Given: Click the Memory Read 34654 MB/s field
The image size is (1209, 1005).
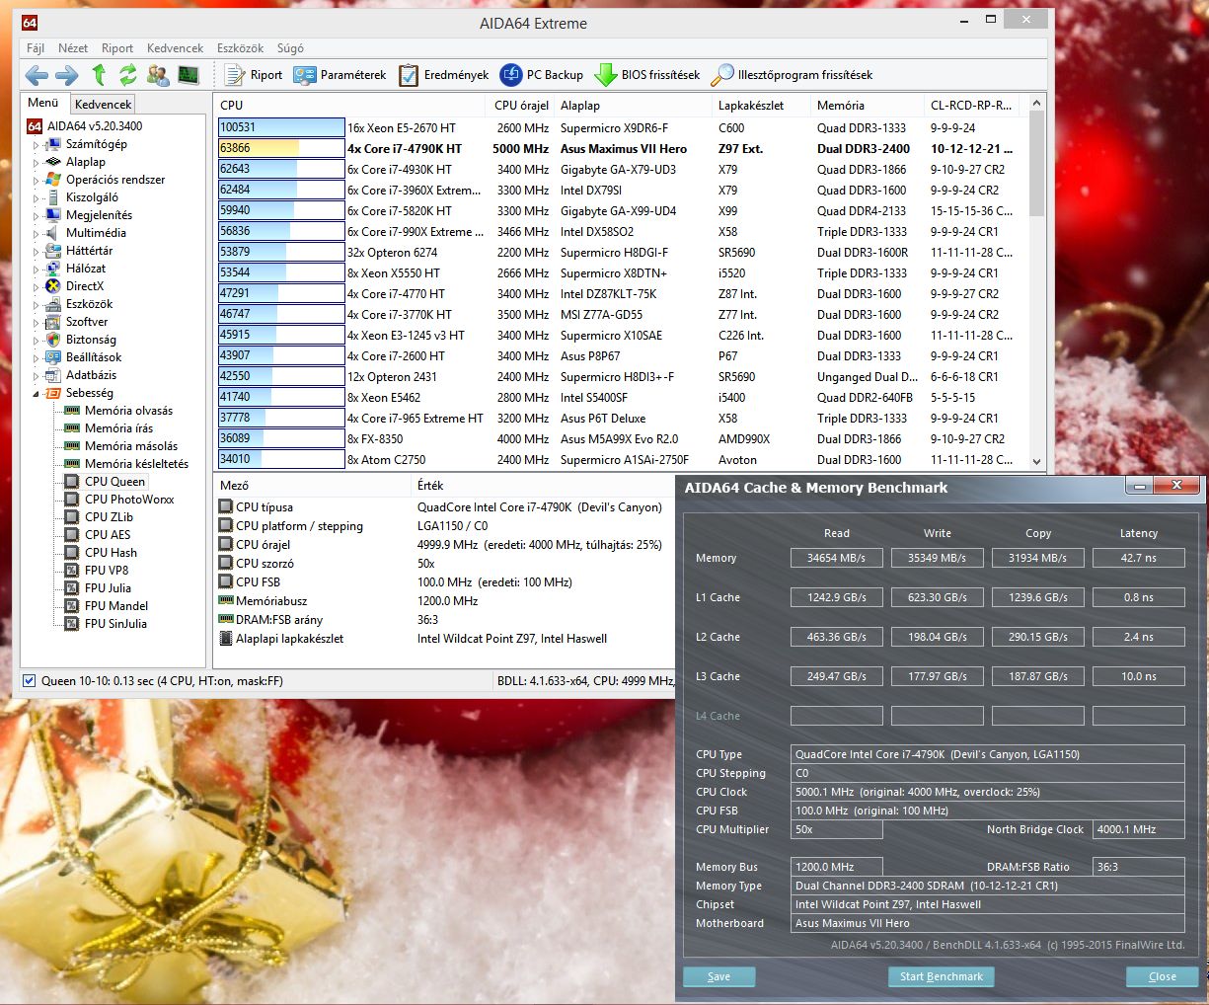Looking at the screenshot, I should (x=836, y=558).
